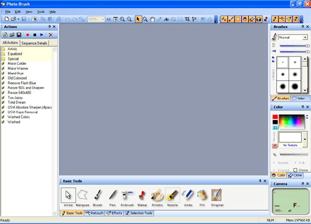Click the Zoom Out magnifier icon
Image resolution: width=311 pixels, height=224 pixels.
(x=129, y=19)
